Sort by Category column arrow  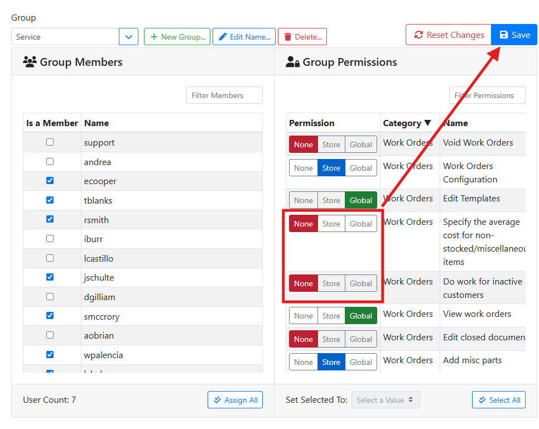click(427, 123)
